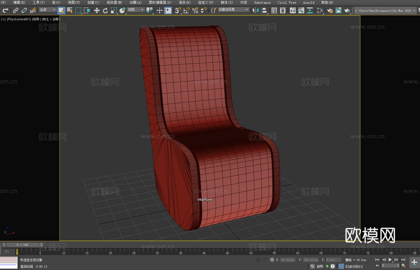Activate the Select and Move tool

pyautogui.click(x=97, y=10)
